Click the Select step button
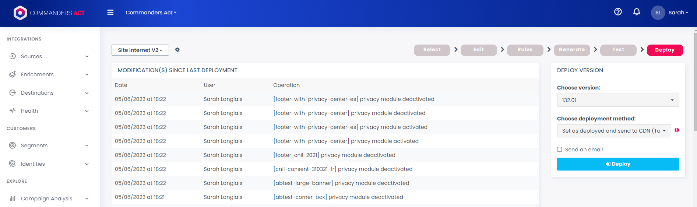This screenshot has width=697, height=207. 432,50
